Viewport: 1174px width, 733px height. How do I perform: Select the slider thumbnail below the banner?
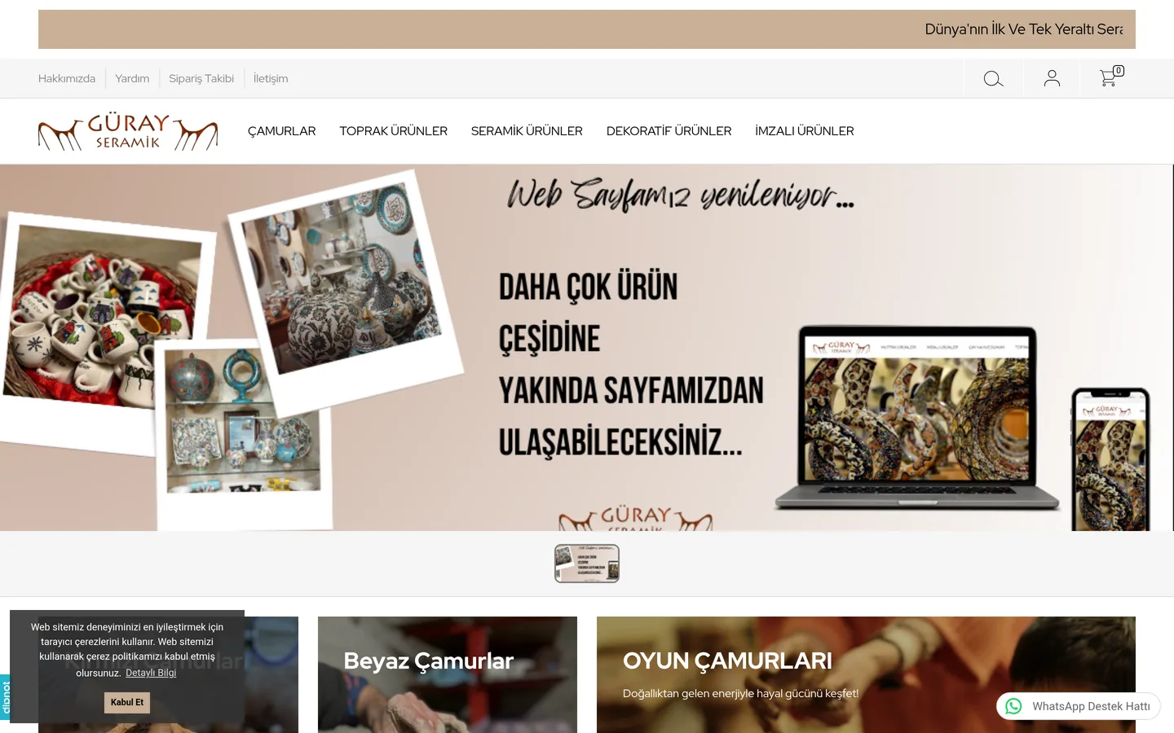tap(587, 564)
